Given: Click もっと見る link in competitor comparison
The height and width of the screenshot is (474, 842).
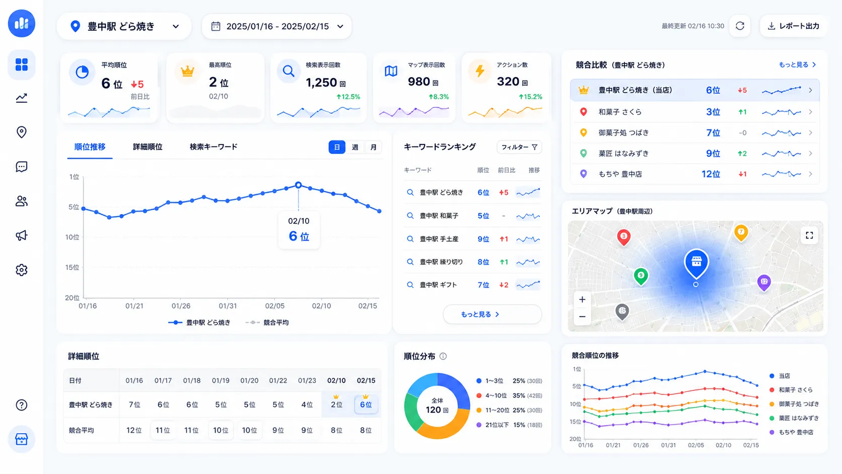Looking at the screenshot, I should coord(797,65).
